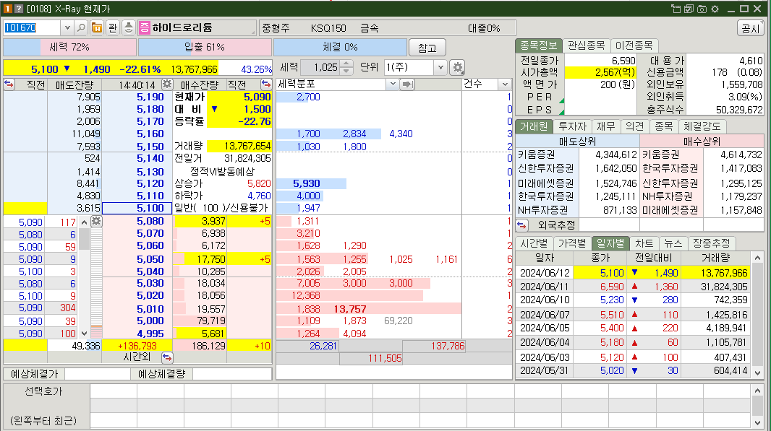771x431 pixels.
Task: Click the 체결 0% ratio bar
Action: tap(340, 47)
